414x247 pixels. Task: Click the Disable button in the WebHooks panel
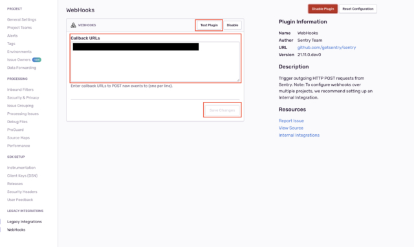232,25
